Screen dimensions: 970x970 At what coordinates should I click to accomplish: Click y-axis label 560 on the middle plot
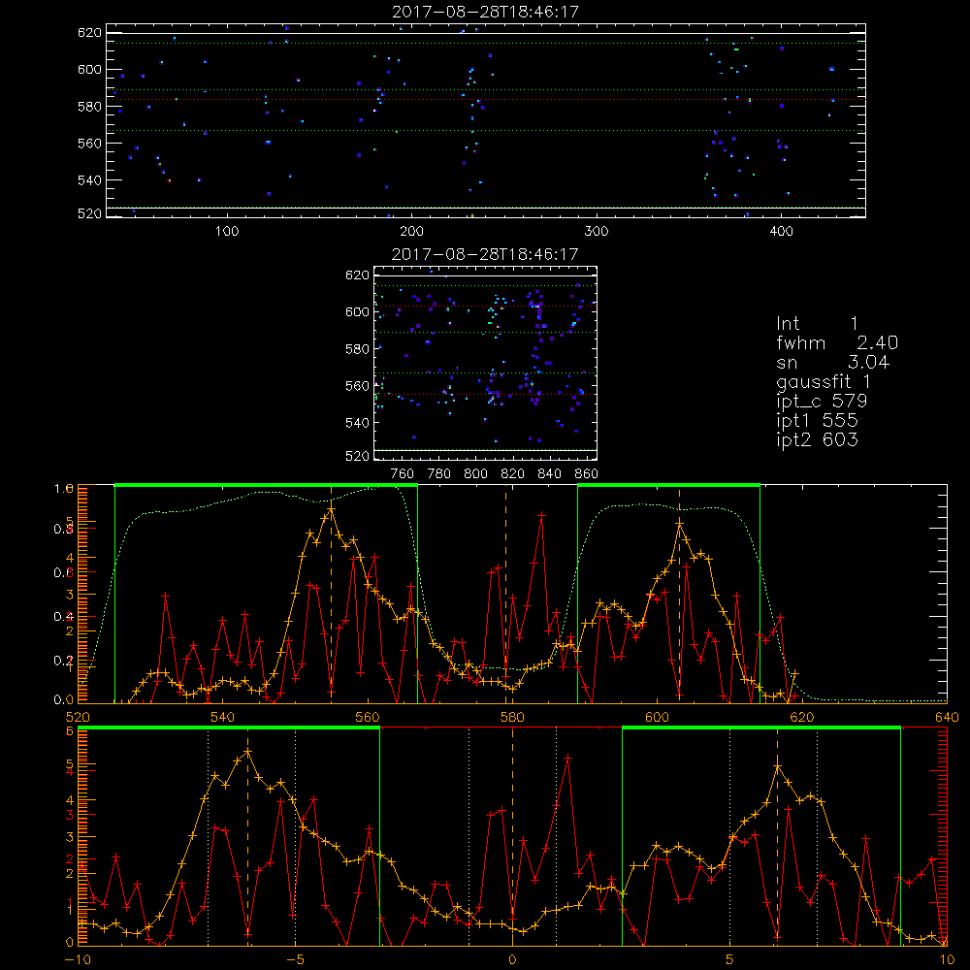(x=357, y=386)
